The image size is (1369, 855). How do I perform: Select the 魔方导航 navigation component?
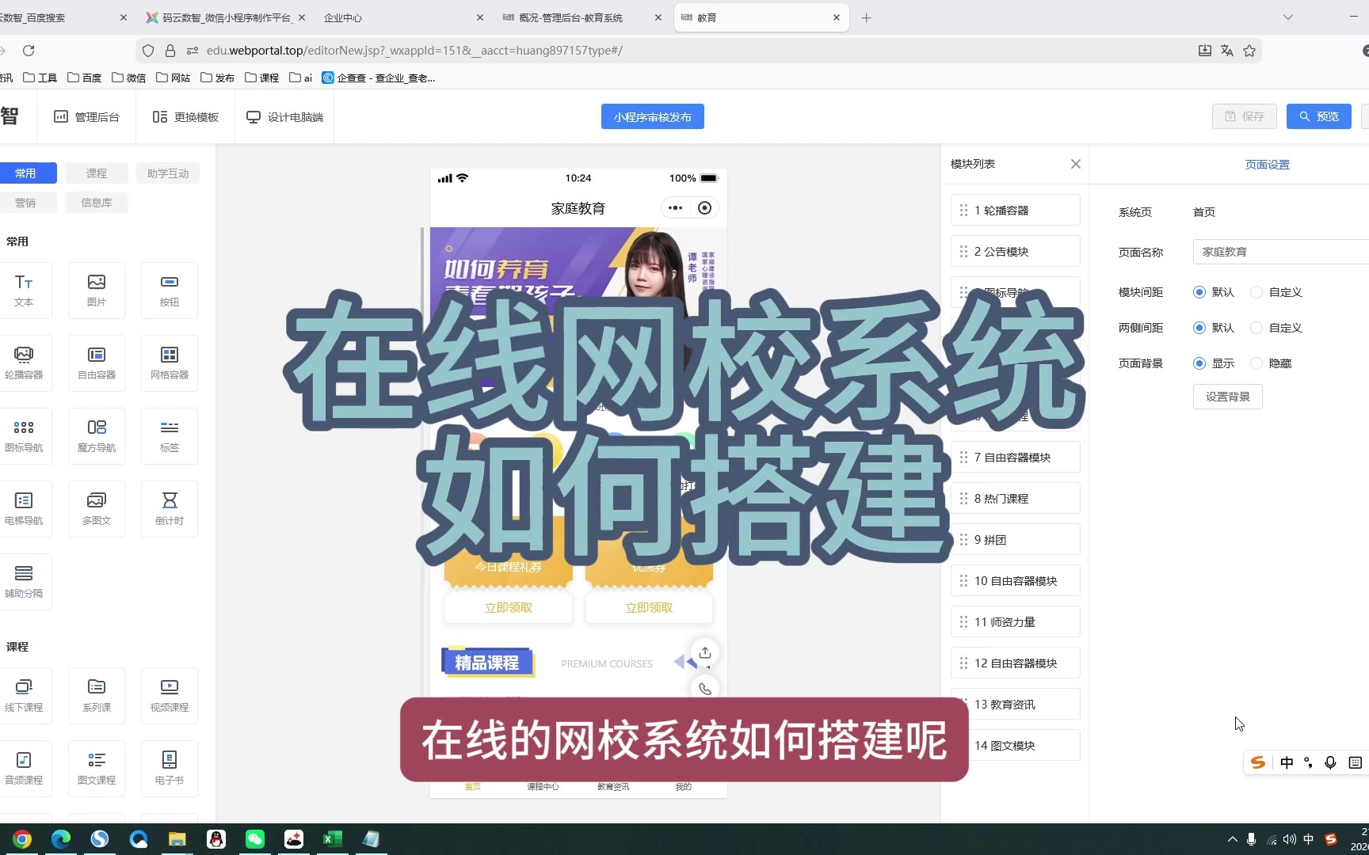(97, 435)
